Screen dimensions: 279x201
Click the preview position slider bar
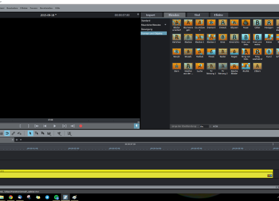point(70,120)
